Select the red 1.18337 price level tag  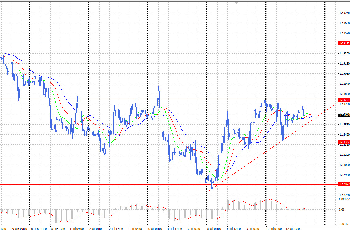click(344, 142)
